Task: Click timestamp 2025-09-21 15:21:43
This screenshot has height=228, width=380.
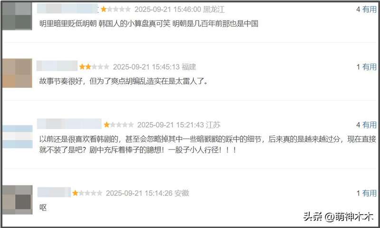Action: pyautogui.click(x=171, y=125)
